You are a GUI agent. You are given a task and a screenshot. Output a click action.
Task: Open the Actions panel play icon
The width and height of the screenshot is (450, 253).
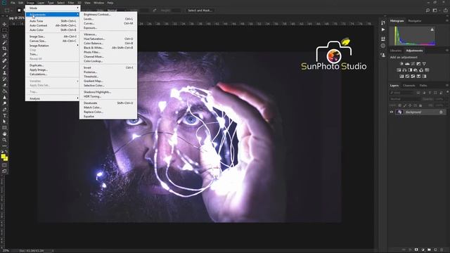(383, 30)
